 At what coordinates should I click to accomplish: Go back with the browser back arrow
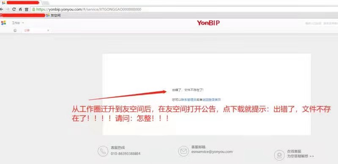pyautogui.click(x=2, y=9)
